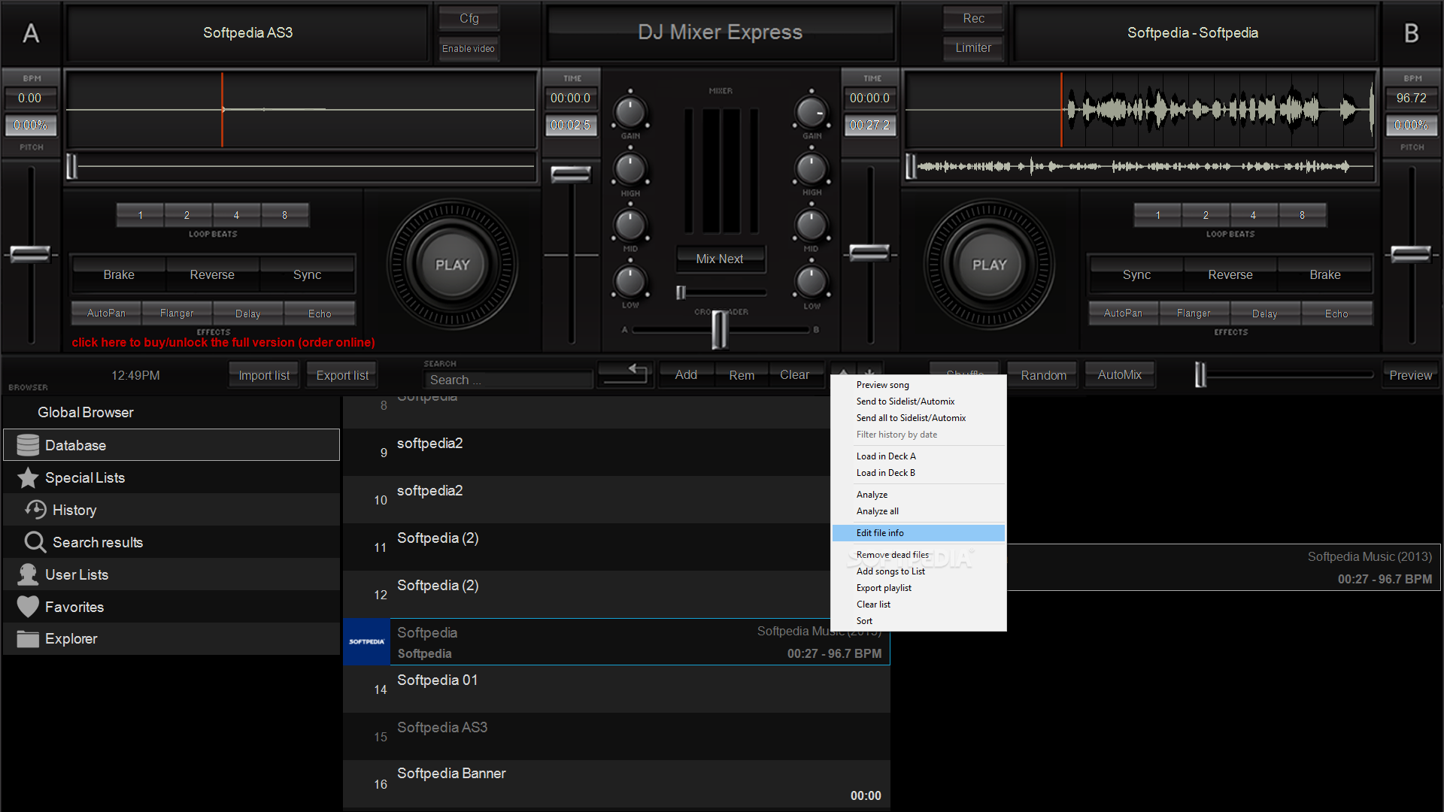
Task: Click deck B pitch slider handle
Action: [1411, 254]
